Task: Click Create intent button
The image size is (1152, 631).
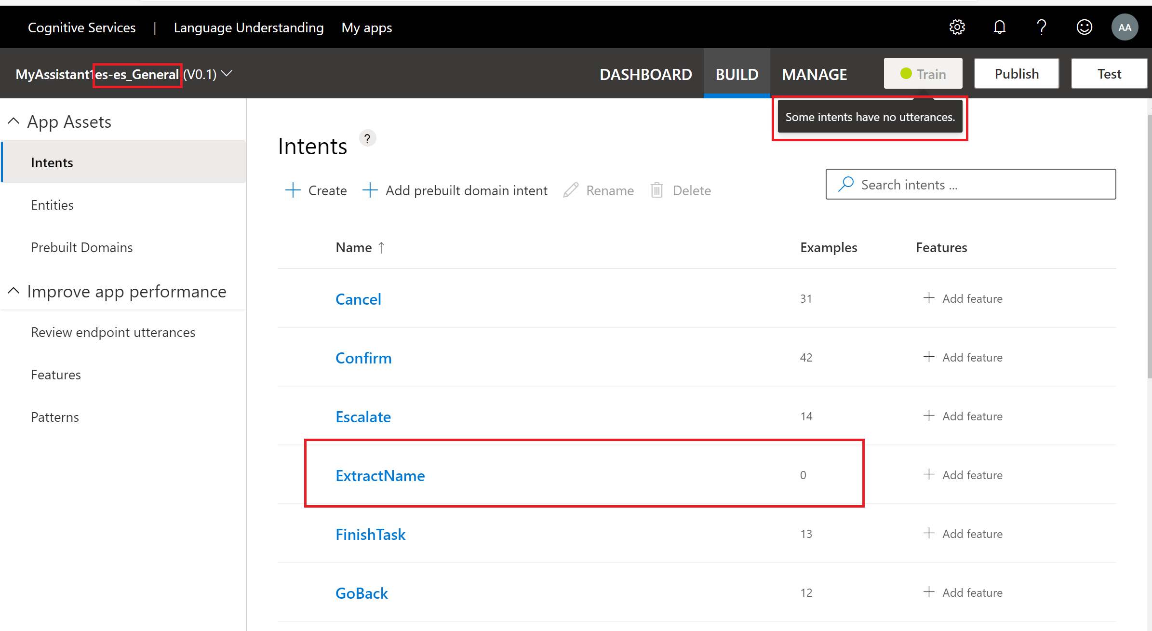Action: click(316, 190)
